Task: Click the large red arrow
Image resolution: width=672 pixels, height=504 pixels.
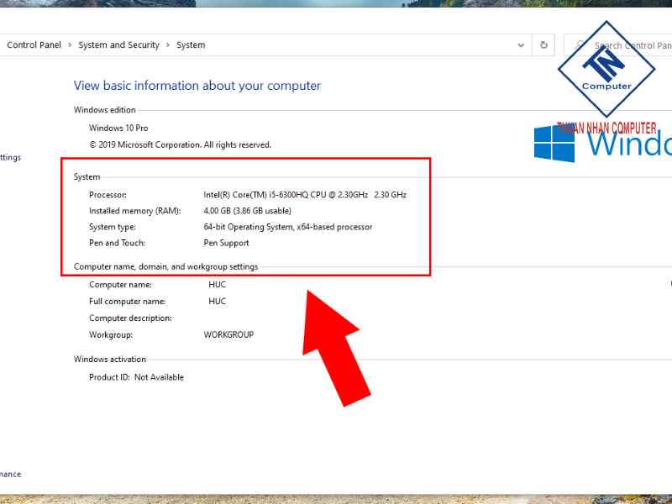Action: click(x=336, y=344)
